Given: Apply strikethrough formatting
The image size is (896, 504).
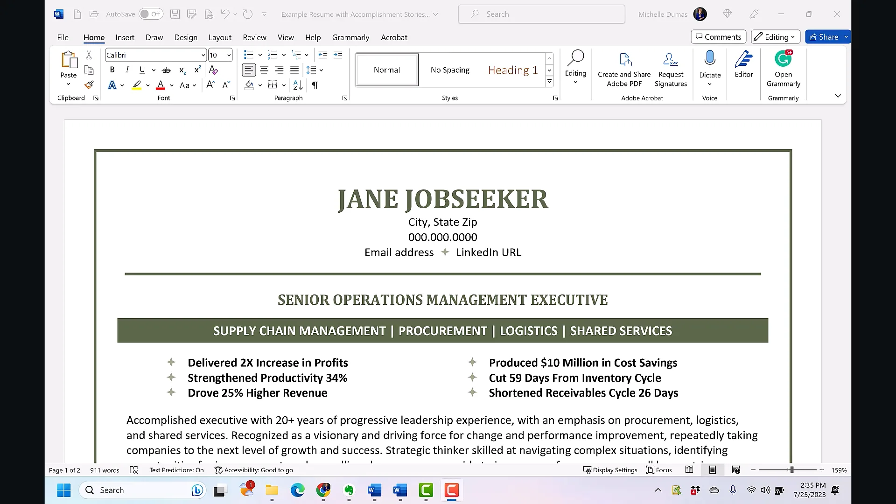Looking at the screenshot, I should click(x=166, y=70).
